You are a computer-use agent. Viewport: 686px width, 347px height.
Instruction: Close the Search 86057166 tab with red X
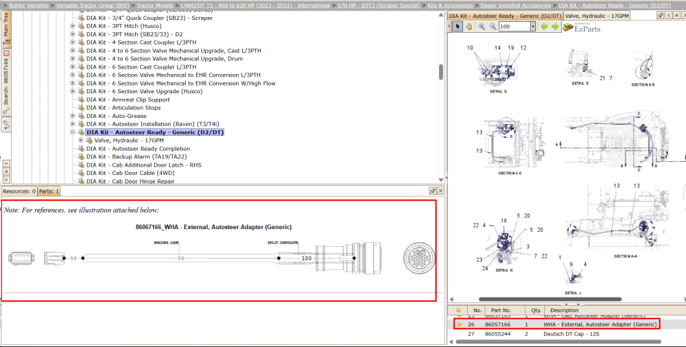click(6, 53)
